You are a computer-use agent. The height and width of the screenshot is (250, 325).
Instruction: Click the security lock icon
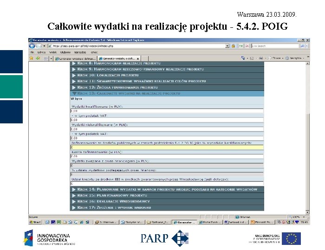233,46
